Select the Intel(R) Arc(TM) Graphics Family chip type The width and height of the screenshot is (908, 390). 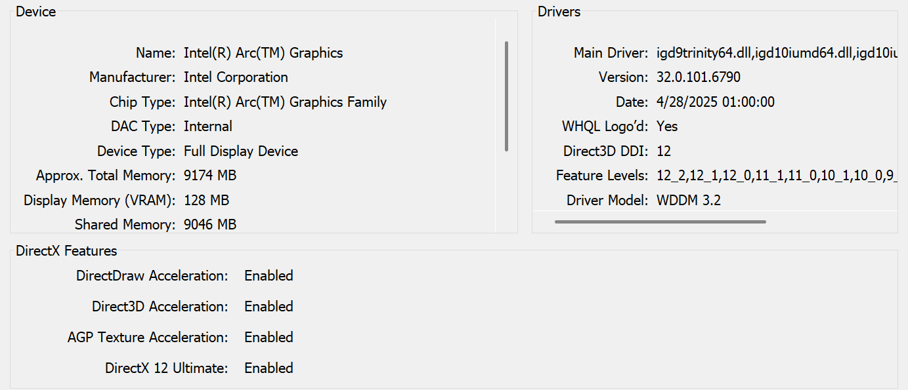(285, 102)
